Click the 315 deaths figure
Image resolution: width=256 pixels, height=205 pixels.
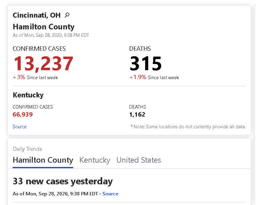pos(146,63)
